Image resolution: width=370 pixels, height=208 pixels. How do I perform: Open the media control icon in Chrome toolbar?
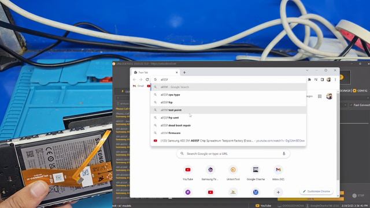tap(316, 80)
